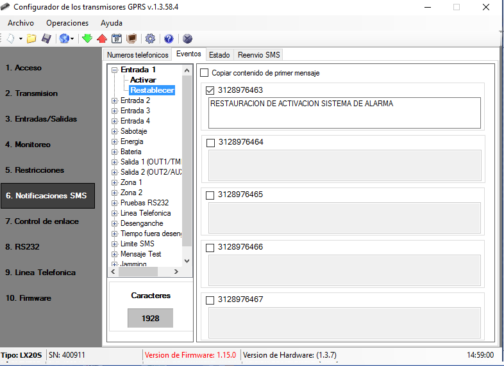Open the globe icon dropdown arrow
504x366 pixels.
[x=72, y=39]
